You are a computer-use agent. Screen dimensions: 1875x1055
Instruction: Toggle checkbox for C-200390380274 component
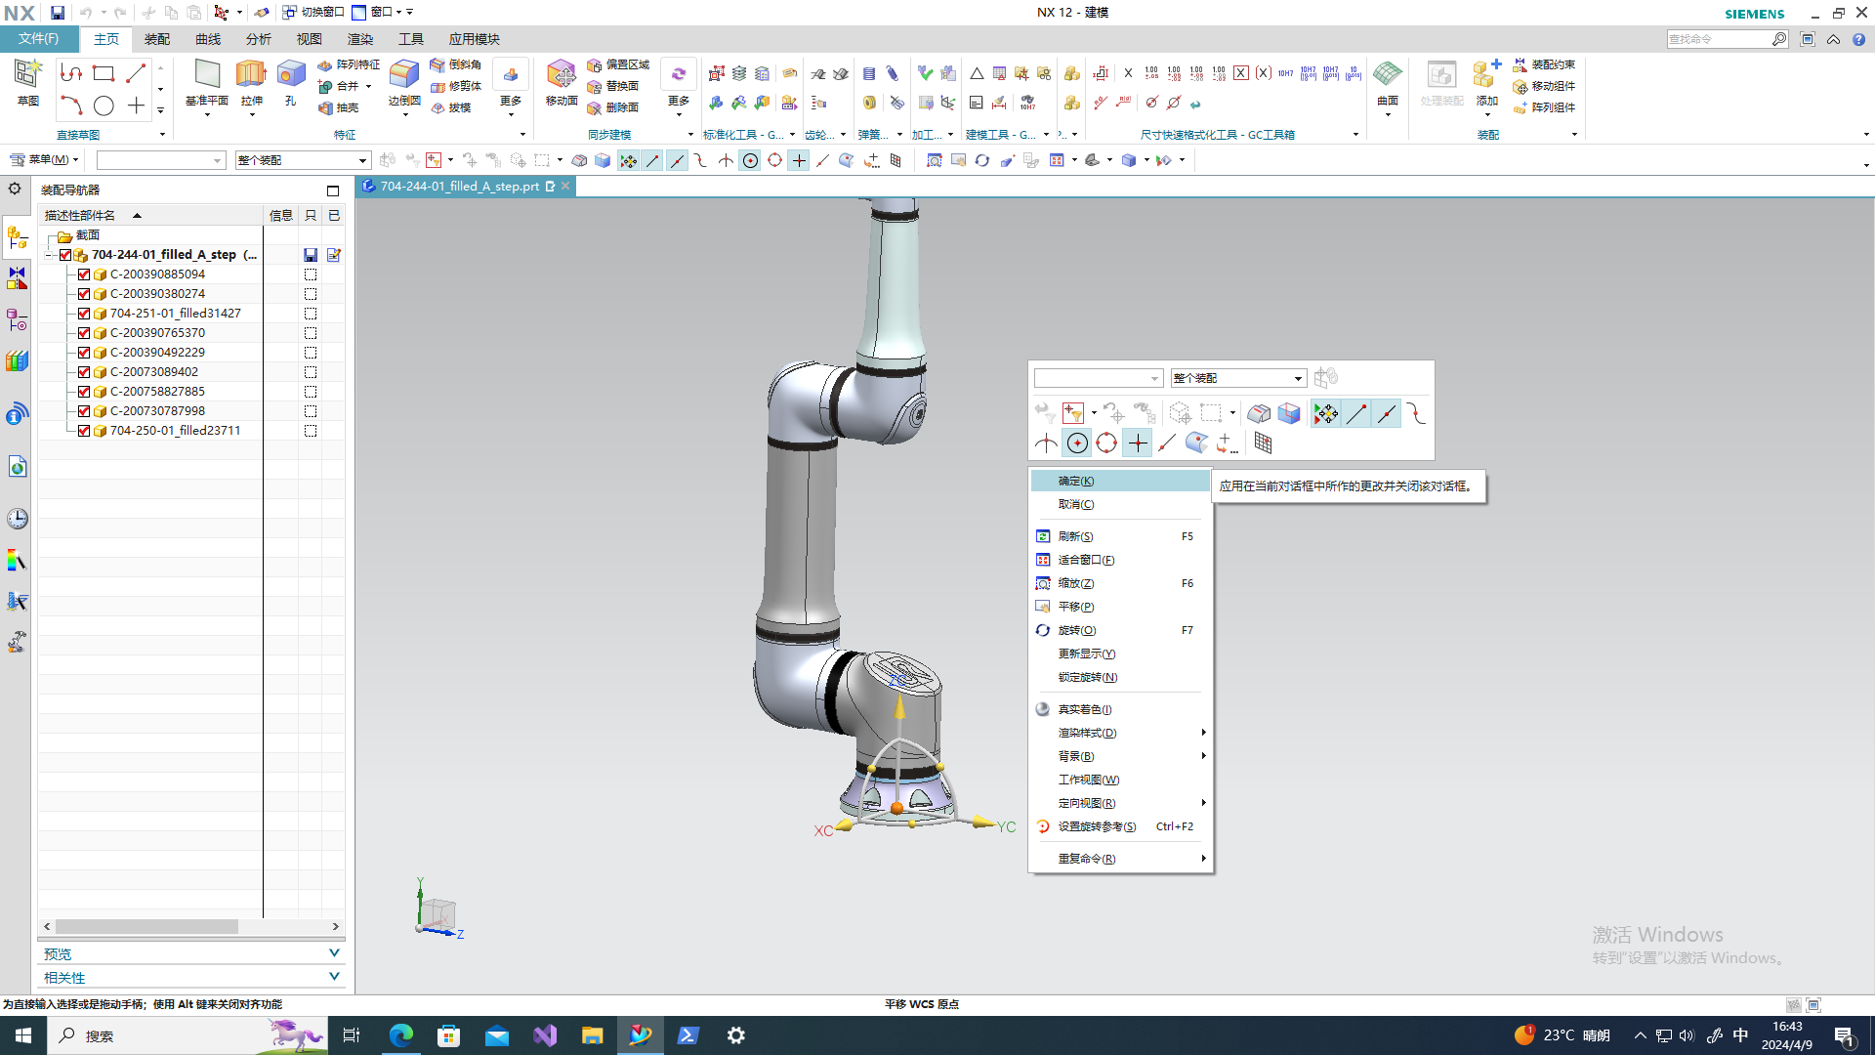click(84, 294)
